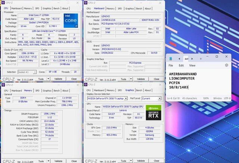Click the 100% zoom level in Notepad status bar

tap(206, 98)
